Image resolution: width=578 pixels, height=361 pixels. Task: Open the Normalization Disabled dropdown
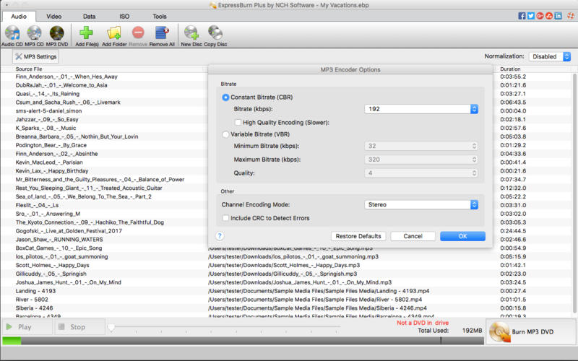tap(550, 56)
